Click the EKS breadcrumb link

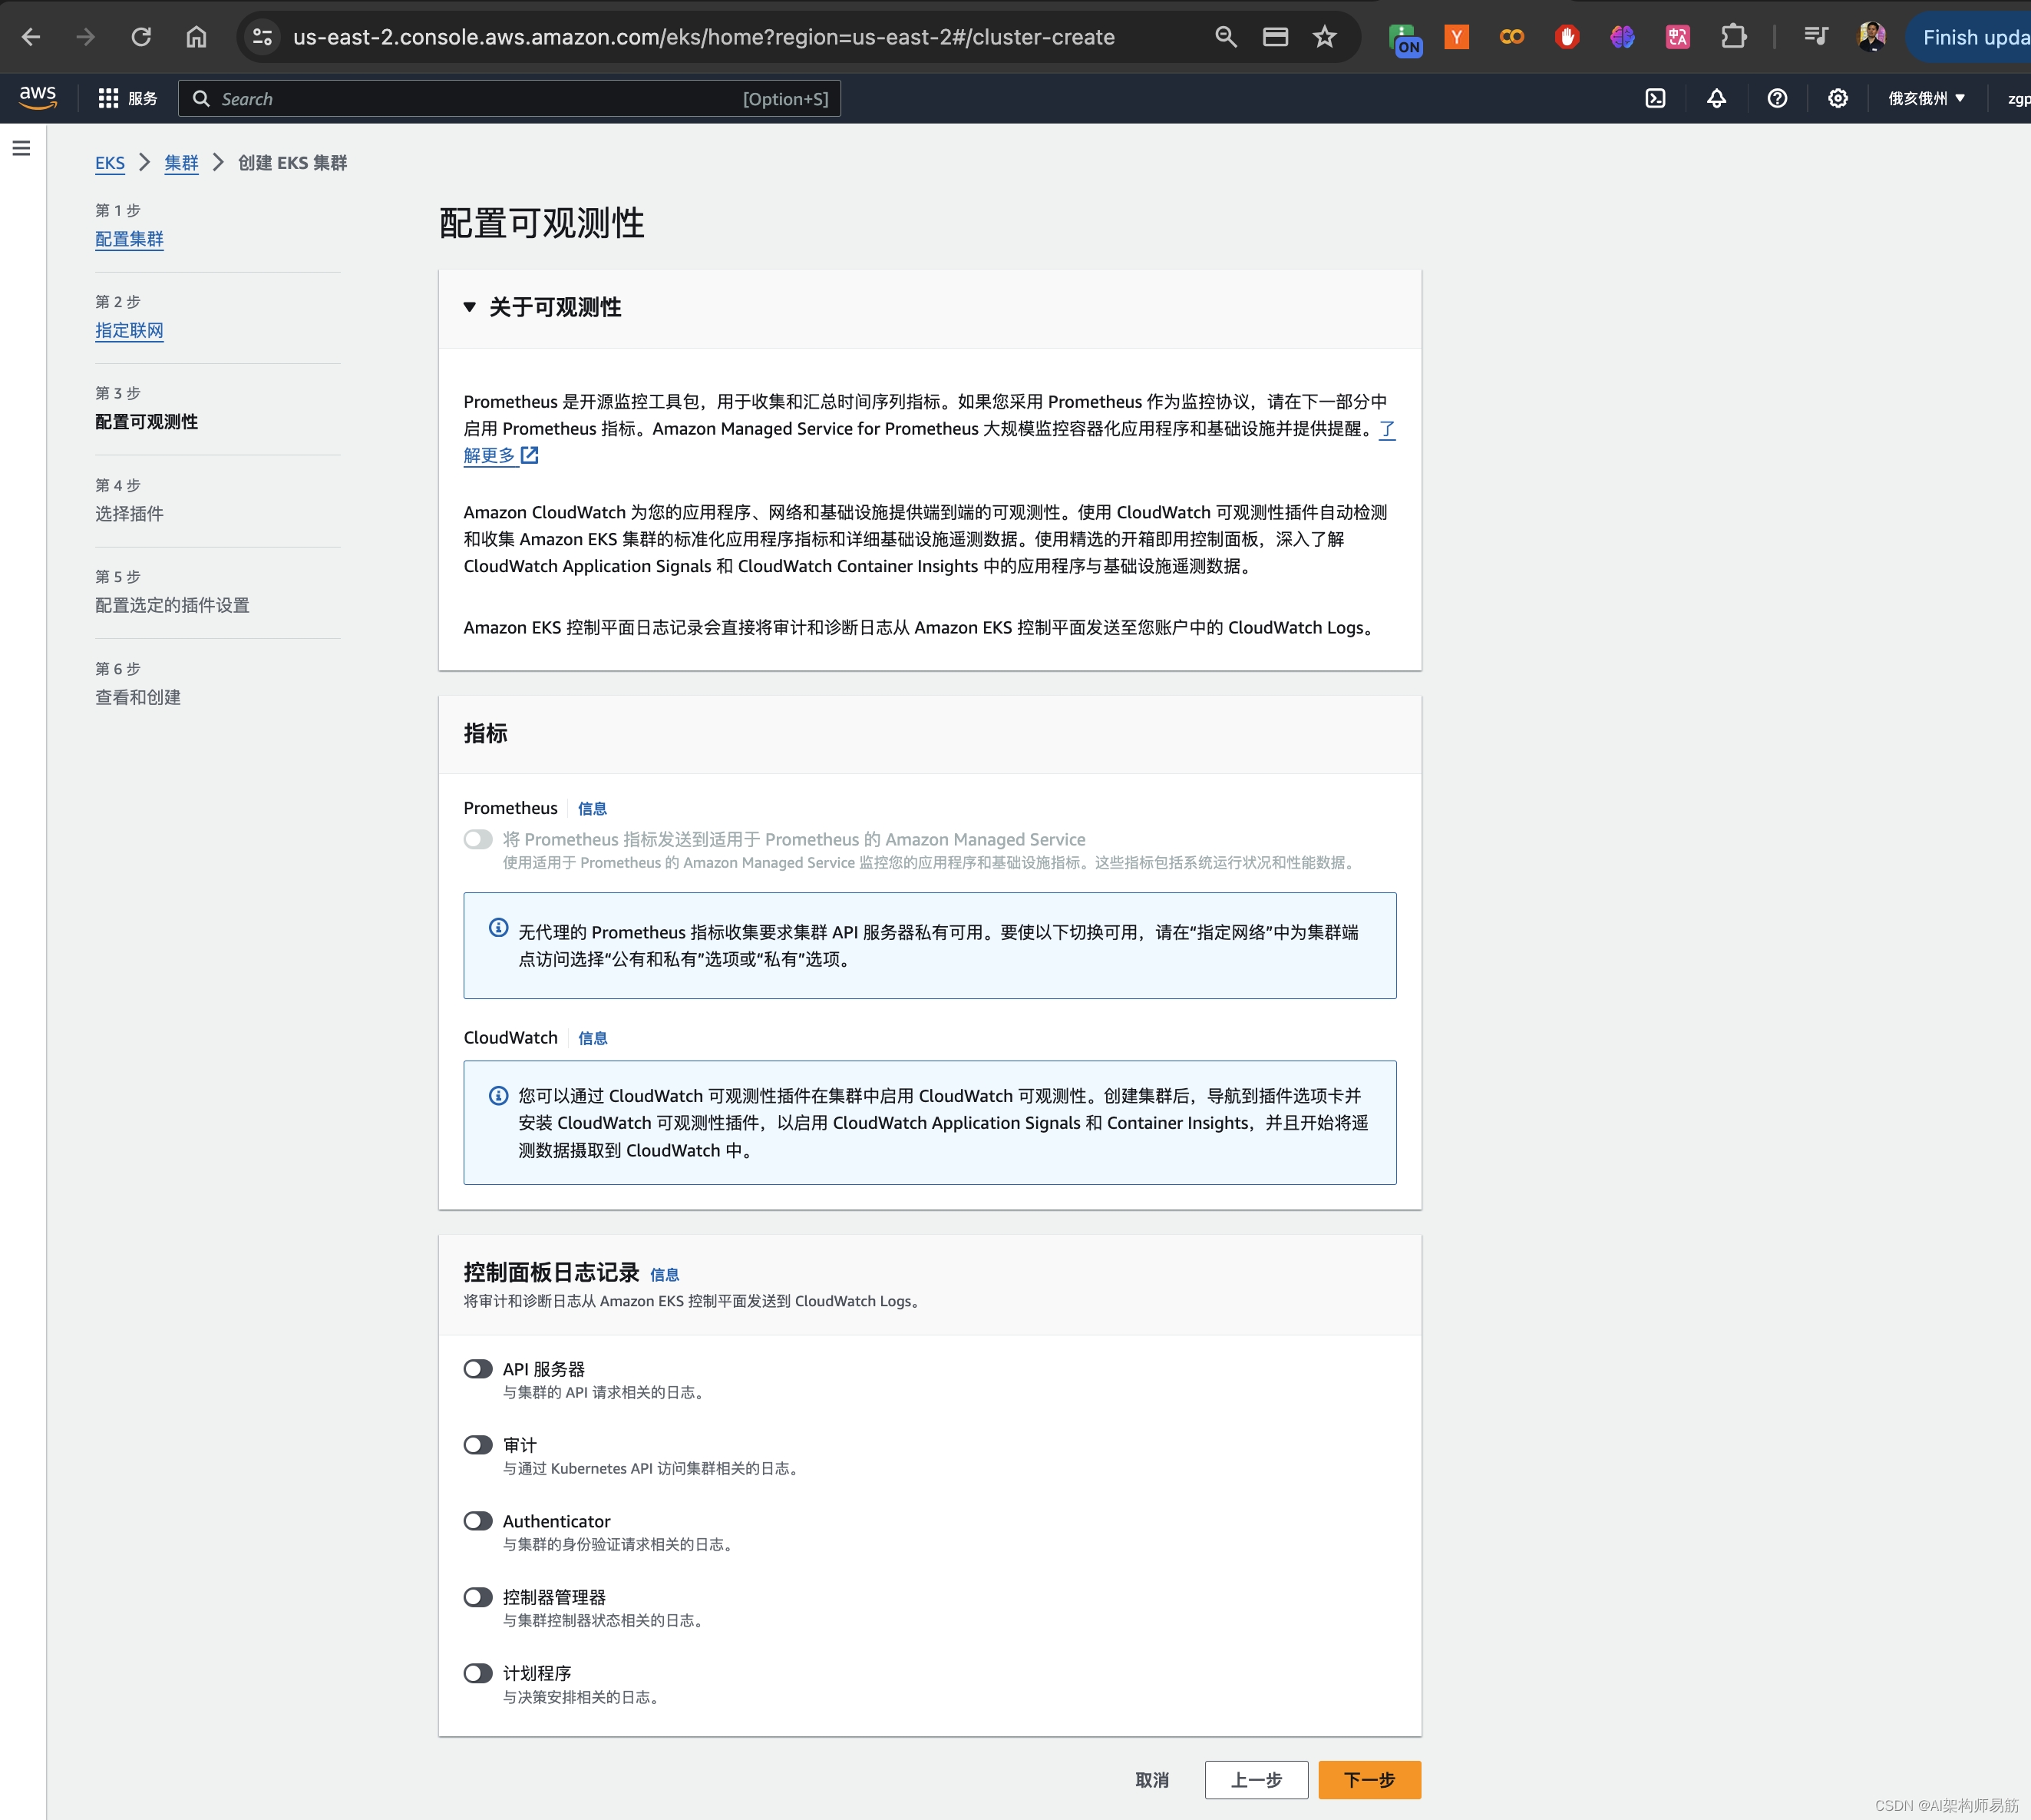[110, 163]
